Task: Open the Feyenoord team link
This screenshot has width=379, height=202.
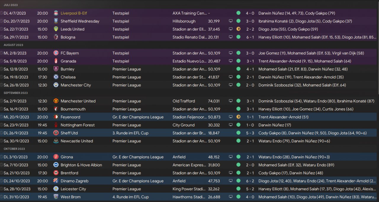Action: coord(70,117)
